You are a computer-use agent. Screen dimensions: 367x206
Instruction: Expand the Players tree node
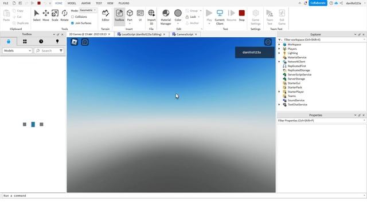coord(279,49)
